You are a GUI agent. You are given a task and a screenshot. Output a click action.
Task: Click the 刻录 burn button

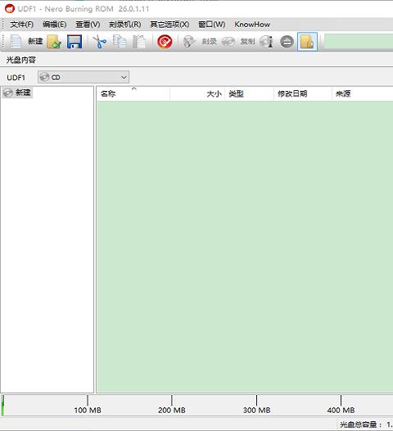pyautogui.click(x=210, y=42)
